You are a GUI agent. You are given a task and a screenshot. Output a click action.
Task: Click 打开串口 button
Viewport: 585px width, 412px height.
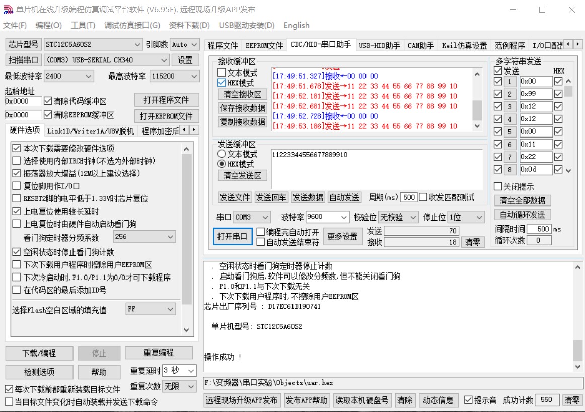(232, 236)
